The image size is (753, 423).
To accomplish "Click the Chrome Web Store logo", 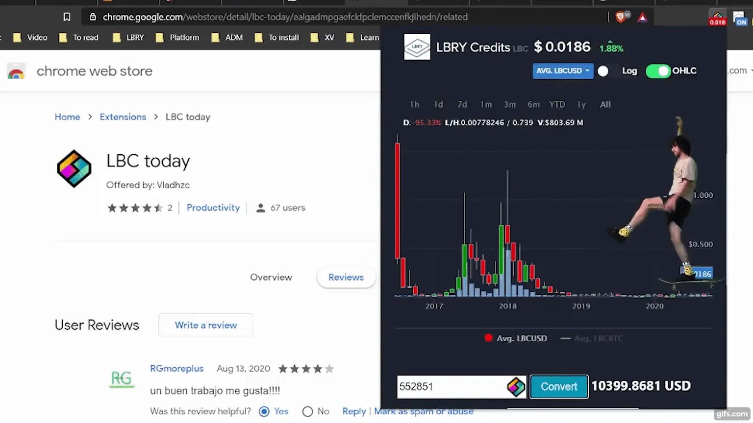I will (16, 70).
